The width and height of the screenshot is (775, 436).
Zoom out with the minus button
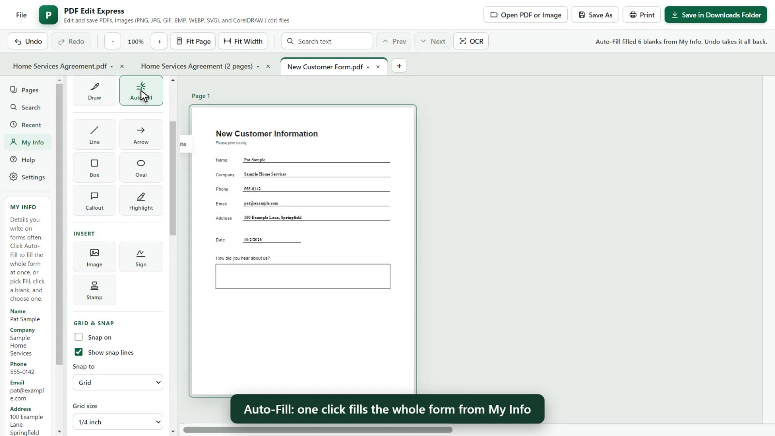click(112, 41)
